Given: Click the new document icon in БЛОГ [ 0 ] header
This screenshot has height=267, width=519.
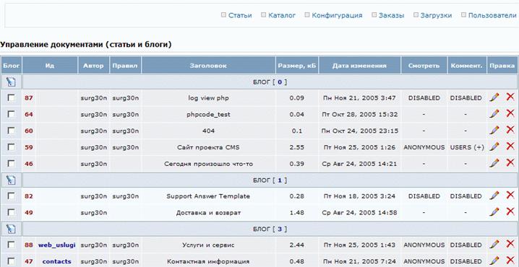Looking at the screenshot, I should click(11, 82).
